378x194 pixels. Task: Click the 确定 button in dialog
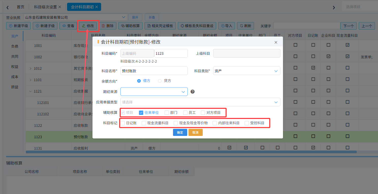[180, 132]
